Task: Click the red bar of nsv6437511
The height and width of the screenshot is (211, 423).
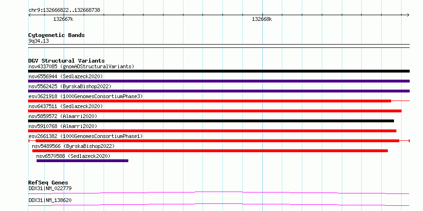Action: 215,111
